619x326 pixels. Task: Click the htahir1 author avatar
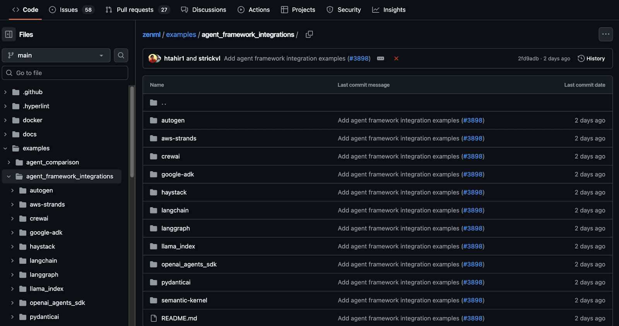pos(152,58)
